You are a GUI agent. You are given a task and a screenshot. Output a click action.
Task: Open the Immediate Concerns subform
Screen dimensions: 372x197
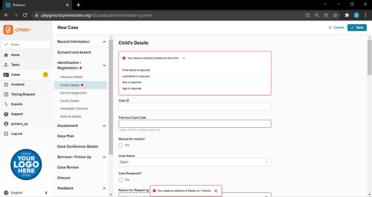(74, 108)
